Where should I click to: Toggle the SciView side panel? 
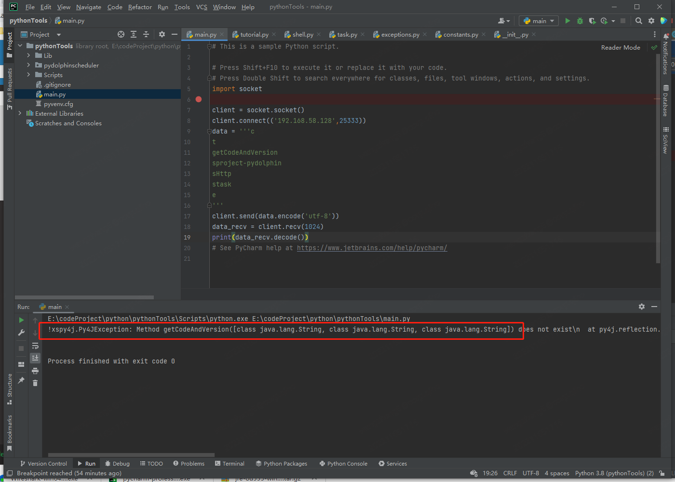click(666, 140)
